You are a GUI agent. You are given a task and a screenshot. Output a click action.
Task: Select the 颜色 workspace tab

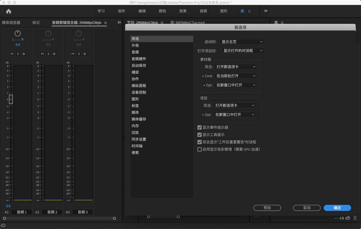[162, 11]
